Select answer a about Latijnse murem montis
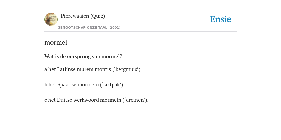Image resolution: width=281 pixels, height=140 pixels. (92, 69)
